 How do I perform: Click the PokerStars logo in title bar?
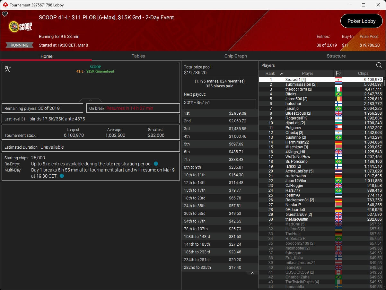pos(5,5)
